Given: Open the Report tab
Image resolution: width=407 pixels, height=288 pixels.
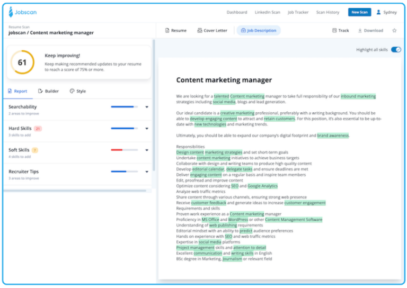Looking at the screenshot, I should click(17, 91).
